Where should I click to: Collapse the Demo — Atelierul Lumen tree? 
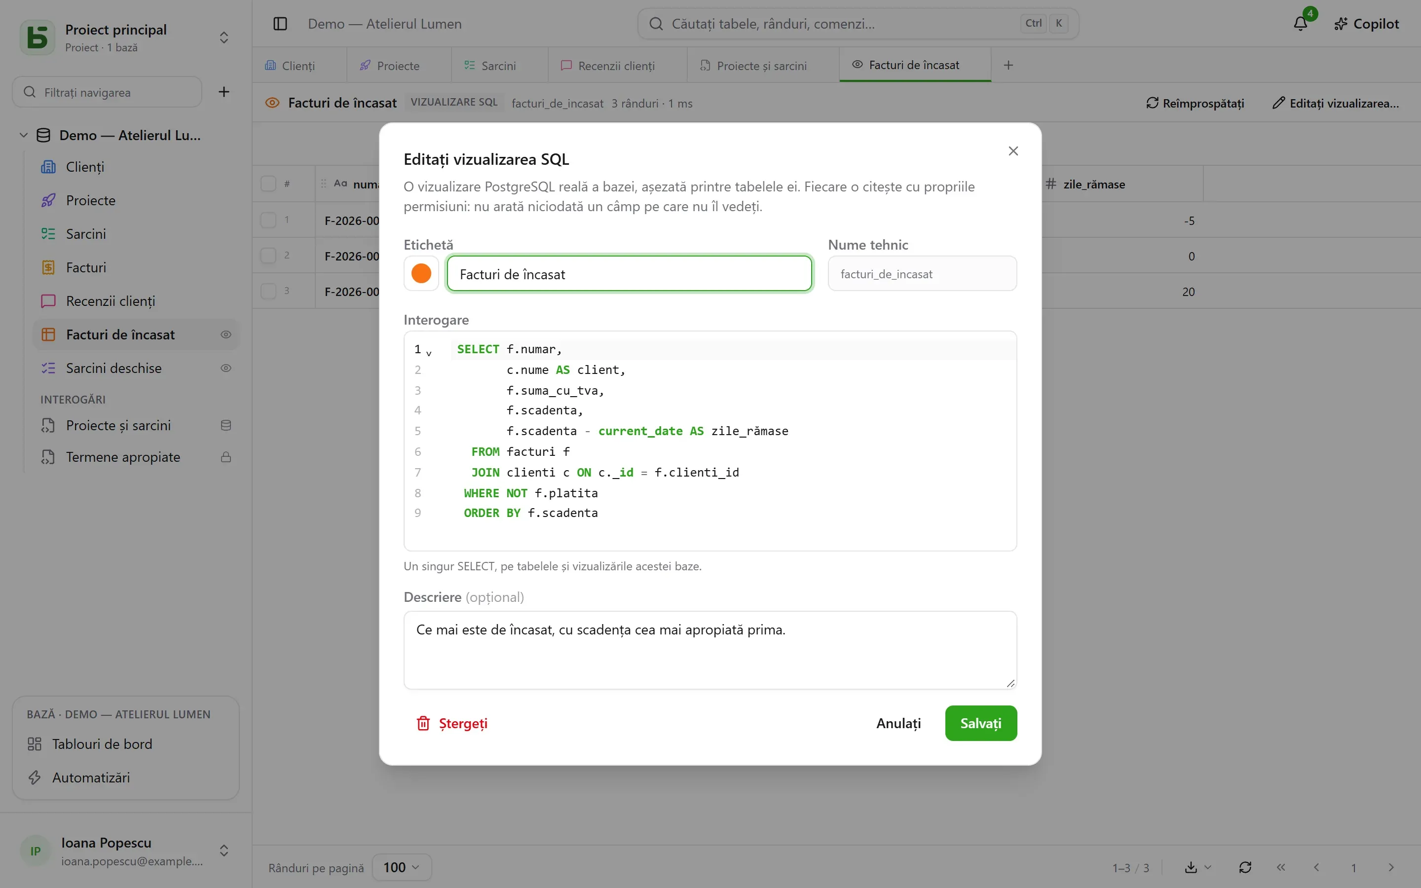coord(24,135)
